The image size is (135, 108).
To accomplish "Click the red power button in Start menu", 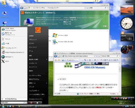I will (31, 103).
